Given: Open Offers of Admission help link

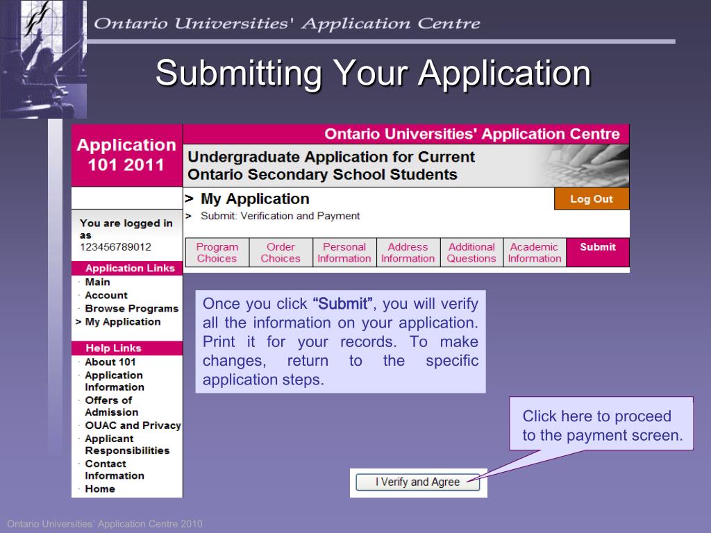Looking at the screenshot, I should pos(112,406).
